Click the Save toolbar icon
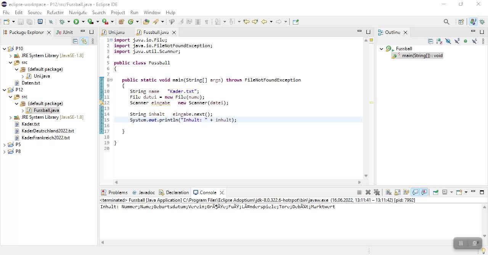The height and width of the screenshot is (255, 488). tap(21, 22)
